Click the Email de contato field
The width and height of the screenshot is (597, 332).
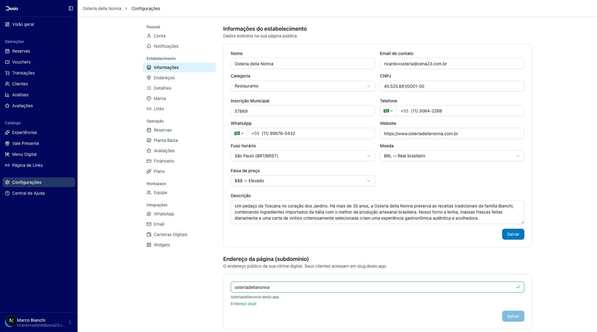[452, 63]
